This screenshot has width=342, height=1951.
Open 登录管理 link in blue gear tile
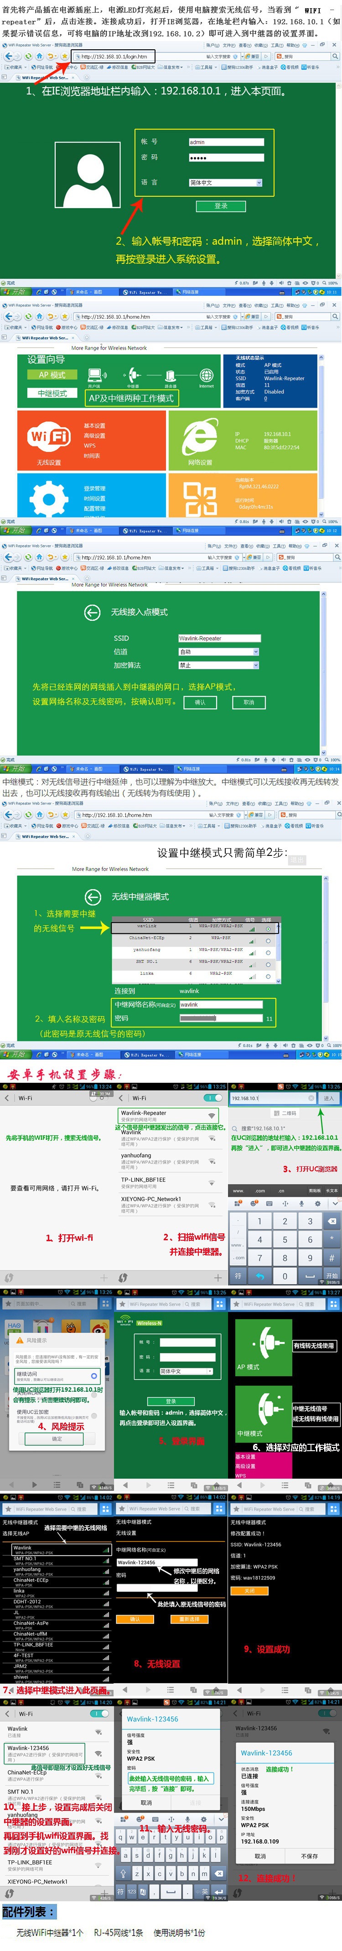click(94, 488)
